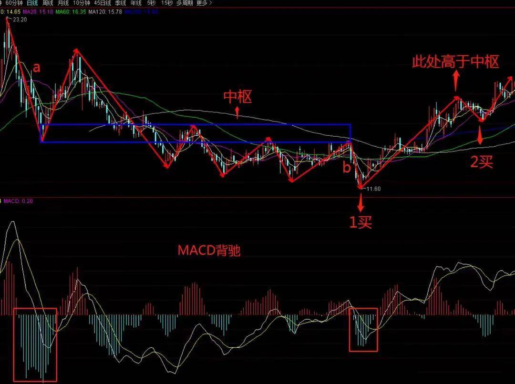Image resolution: width=515 pixels, height=384 pixels.
Task: Select the 10分钟 period tab
Action: 81,3
